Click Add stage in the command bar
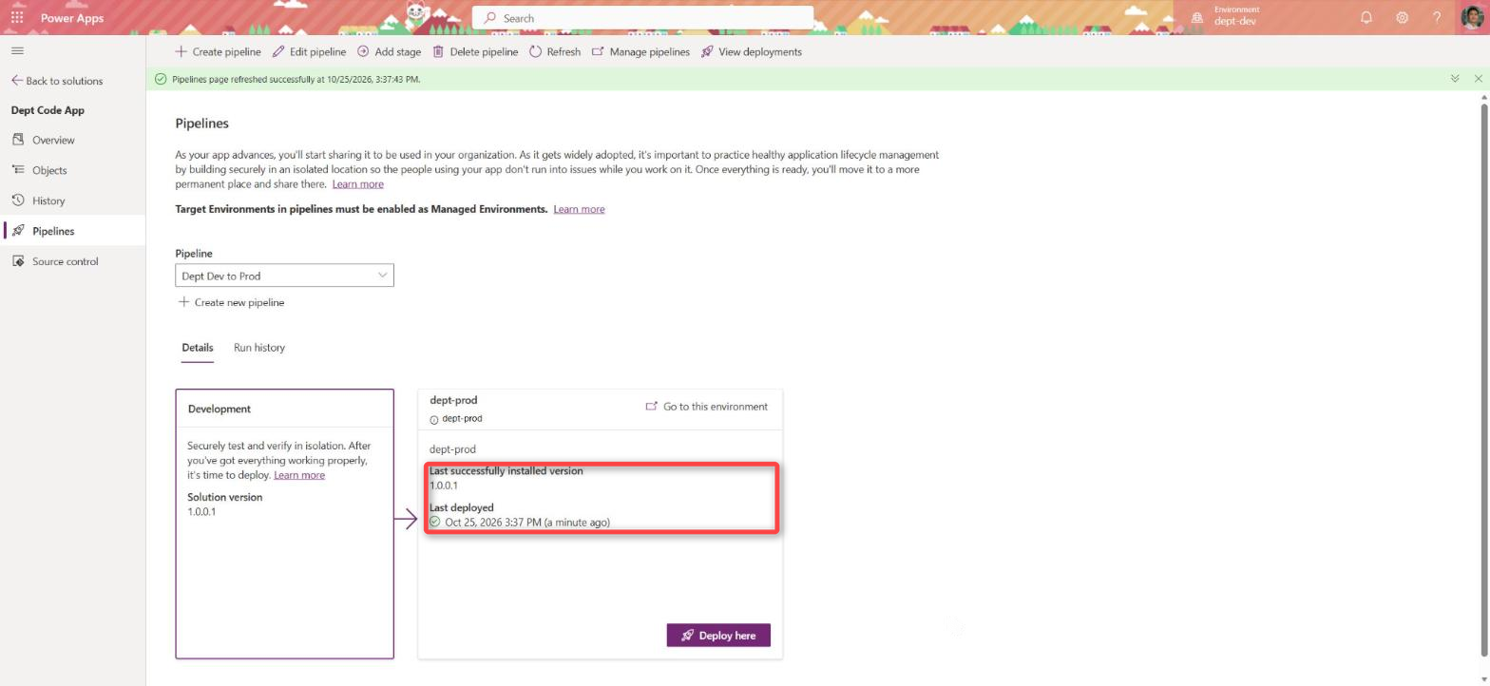This screenshot has height=686, width=1490. [389, 51]
